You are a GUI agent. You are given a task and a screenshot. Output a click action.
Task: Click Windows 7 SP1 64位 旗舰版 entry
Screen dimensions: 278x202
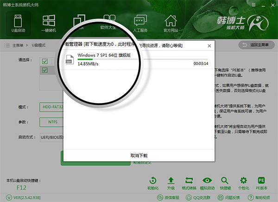coord(104,55)
